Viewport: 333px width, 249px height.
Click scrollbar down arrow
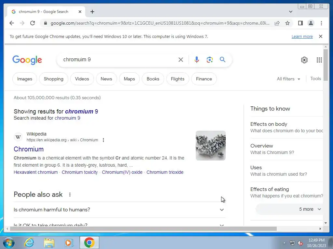[326, 223]
